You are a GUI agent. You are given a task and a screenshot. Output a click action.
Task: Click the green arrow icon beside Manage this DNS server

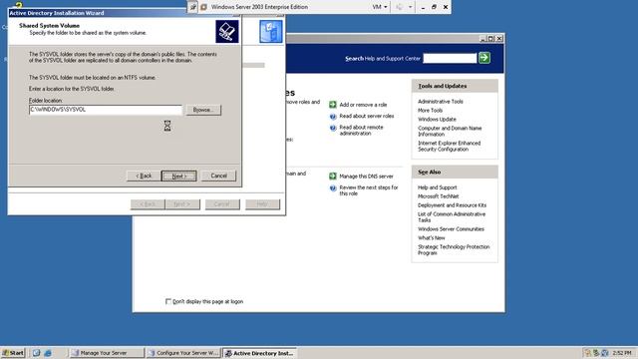point(332,177)
